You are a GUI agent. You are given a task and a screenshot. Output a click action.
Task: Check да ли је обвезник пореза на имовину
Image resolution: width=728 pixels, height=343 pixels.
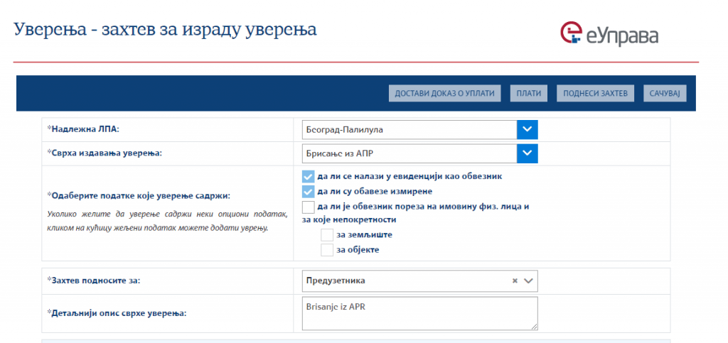pos(309,207)
